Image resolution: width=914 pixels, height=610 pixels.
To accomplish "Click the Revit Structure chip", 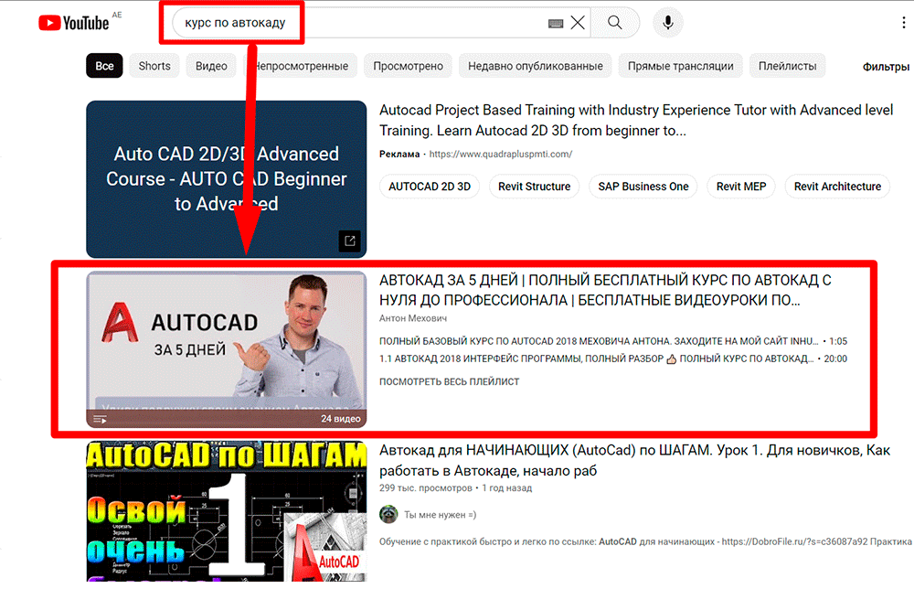I will pyautogui.click(x=534, y=187).
